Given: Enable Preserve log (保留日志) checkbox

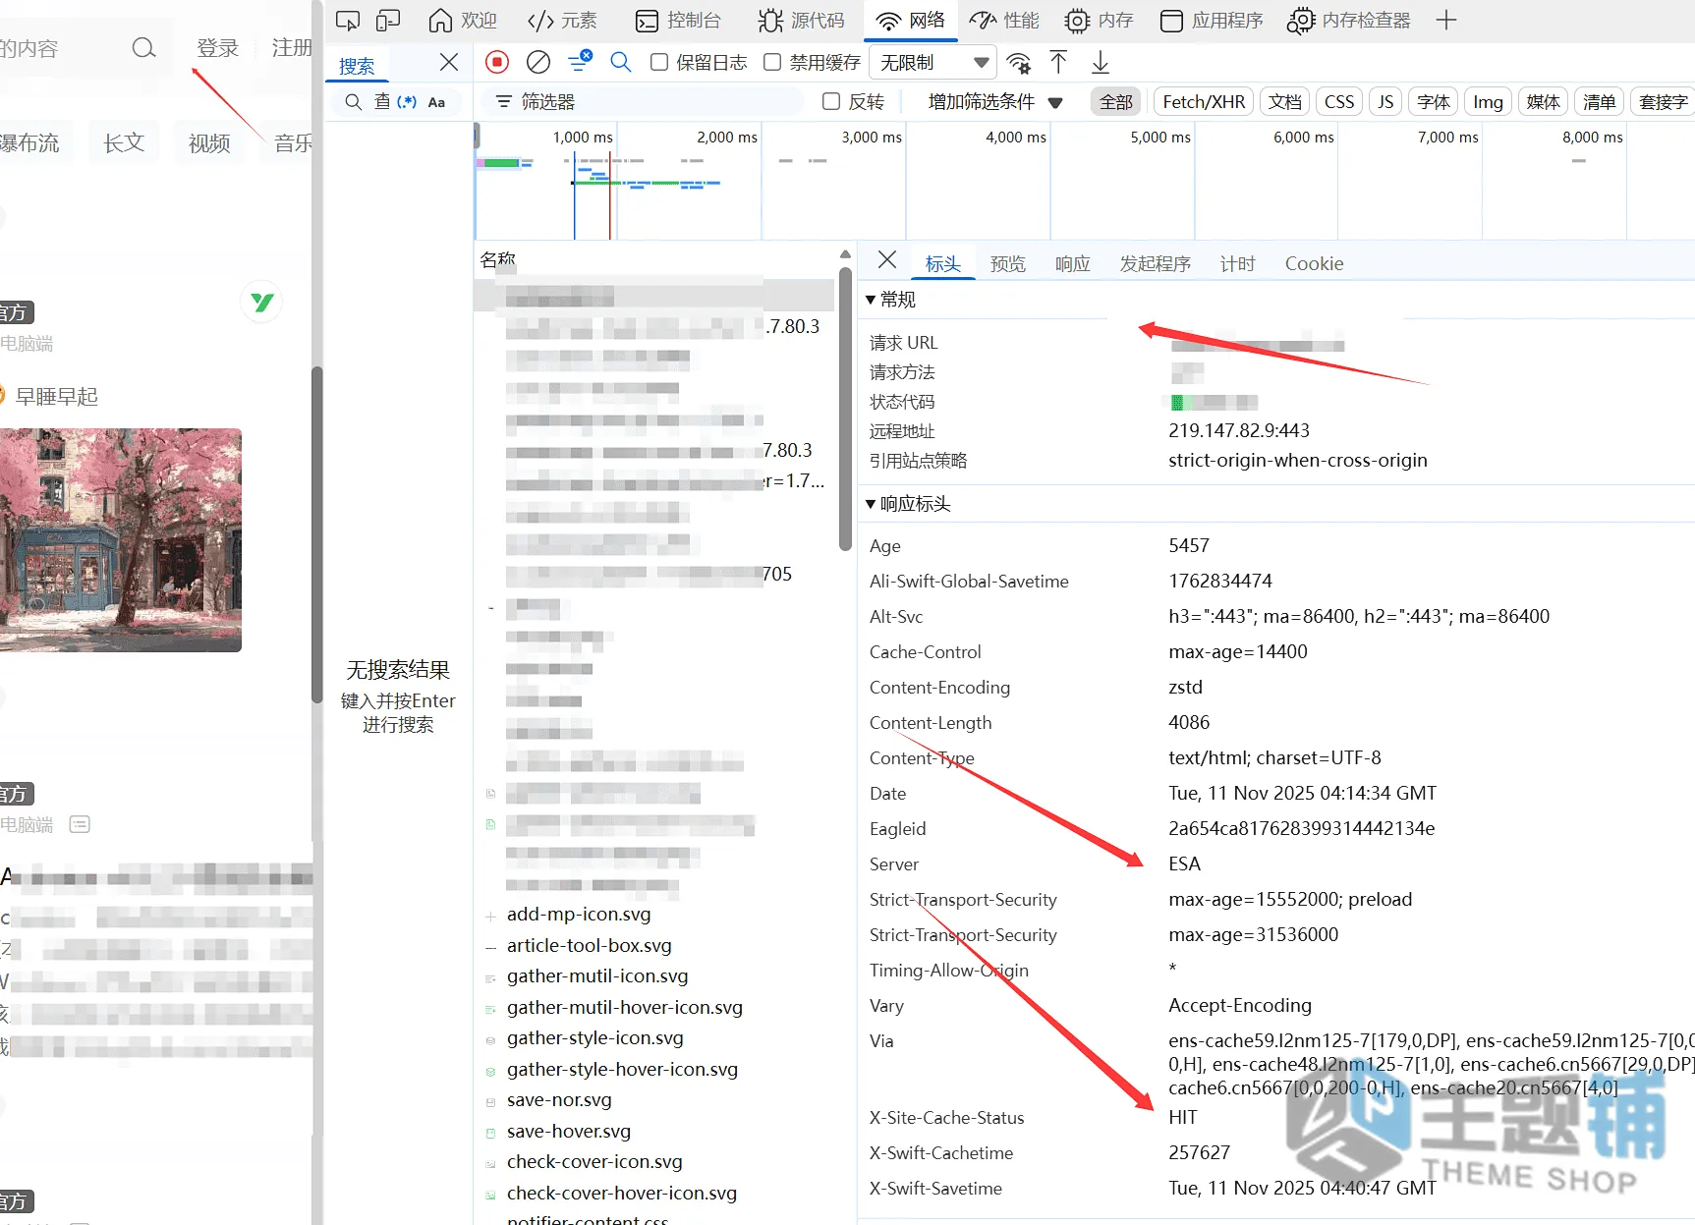Looking at the screenshot, I should point(659,63).
